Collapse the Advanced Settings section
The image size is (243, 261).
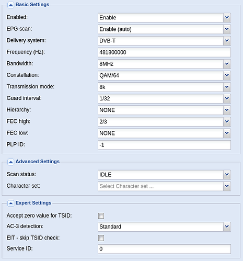click(10, 162)
